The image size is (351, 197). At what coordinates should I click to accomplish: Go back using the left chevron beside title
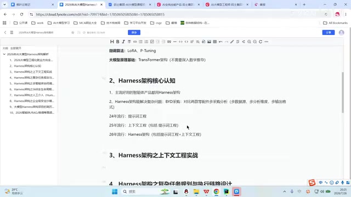point(5,32)
